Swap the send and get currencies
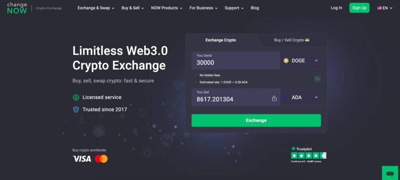The width and height of the screenshot is (400, 180). tap(317, 79)
